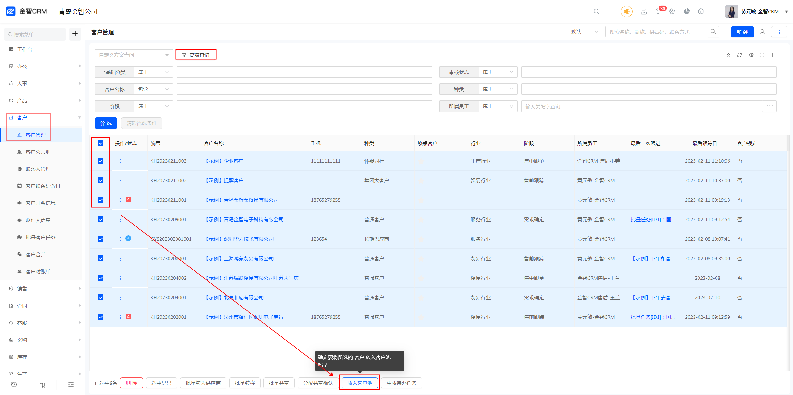793x395 pixels.
Task: Open customer link 【示例】企业客户
Action: [224, 161]
